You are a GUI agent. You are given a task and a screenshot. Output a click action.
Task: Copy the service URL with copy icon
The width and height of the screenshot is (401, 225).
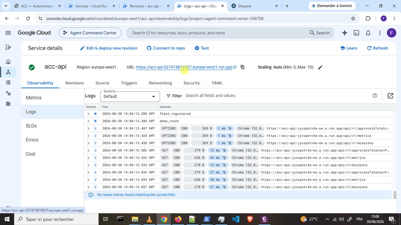(x=242, y=67)
